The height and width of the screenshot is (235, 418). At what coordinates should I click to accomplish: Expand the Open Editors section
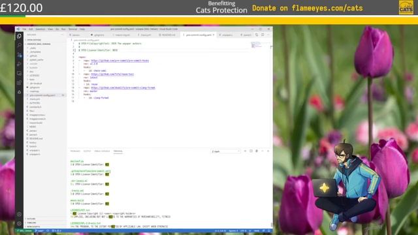(x=45, y=40)
